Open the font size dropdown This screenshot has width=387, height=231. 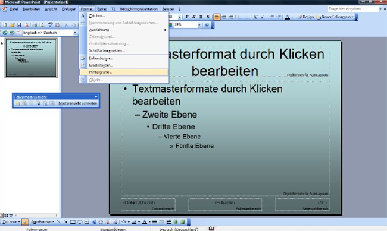pyautogui.click(x=179, y=17)
